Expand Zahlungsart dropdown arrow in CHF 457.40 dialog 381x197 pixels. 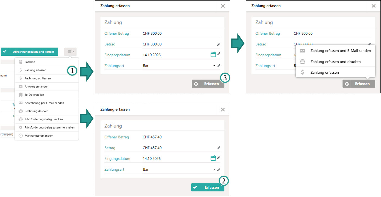click(x=214, y=169)
